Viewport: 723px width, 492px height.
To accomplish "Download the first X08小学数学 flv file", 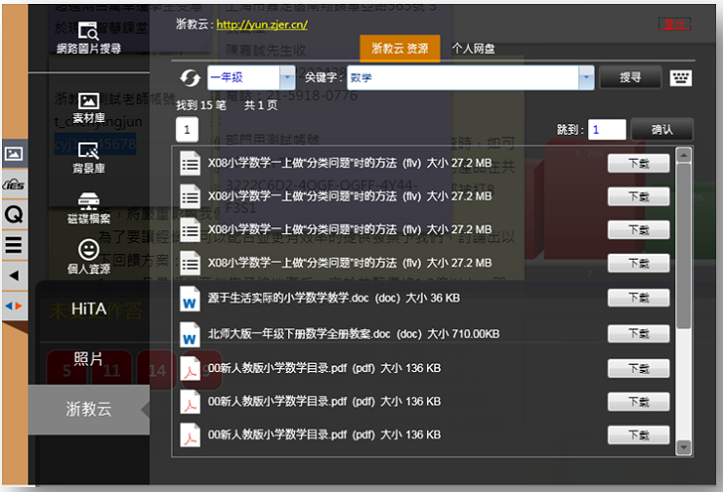I will tap(639, 164).
